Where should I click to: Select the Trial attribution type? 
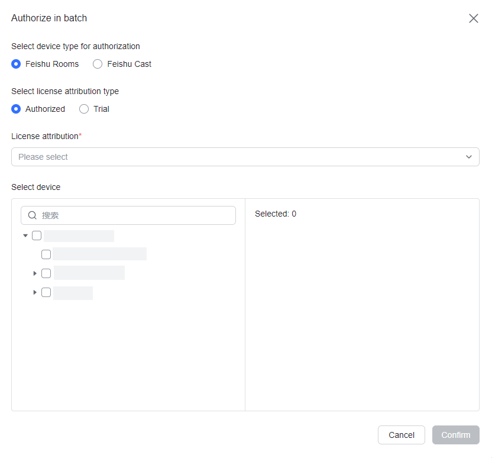[x=84, y=109]
